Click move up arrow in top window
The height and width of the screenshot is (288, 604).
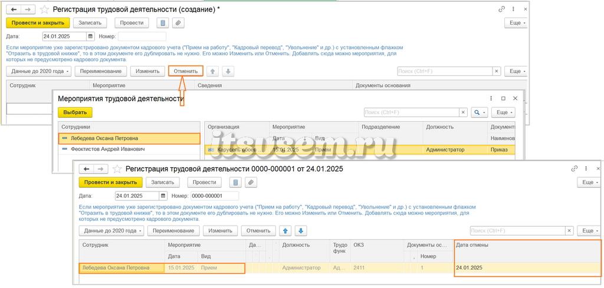(x=212, y=71)
